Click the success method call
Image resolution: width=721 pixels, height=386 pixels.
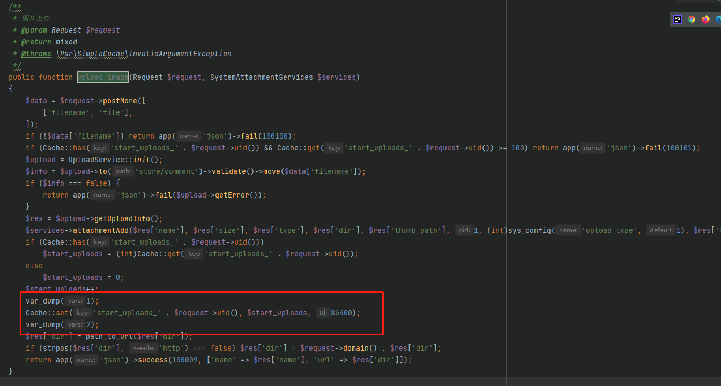click(x=153, y=360)
